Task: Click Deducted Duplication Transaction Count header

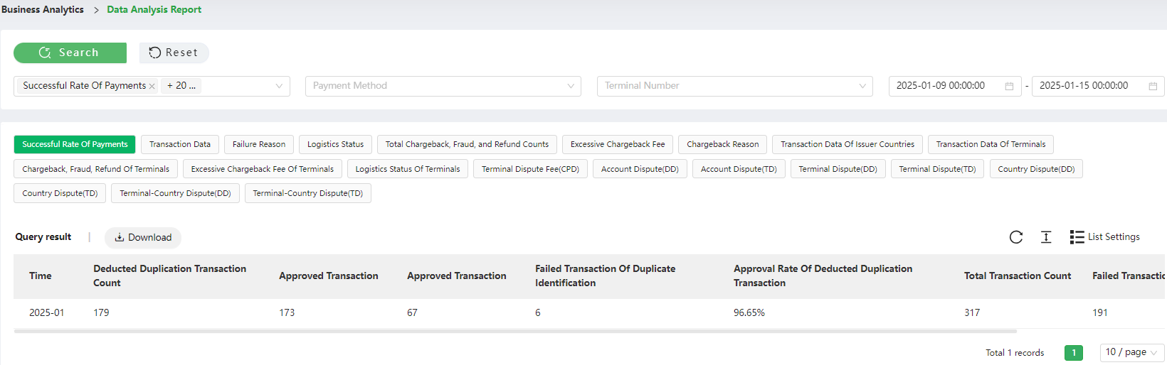Action: click(x=170, y=276)
